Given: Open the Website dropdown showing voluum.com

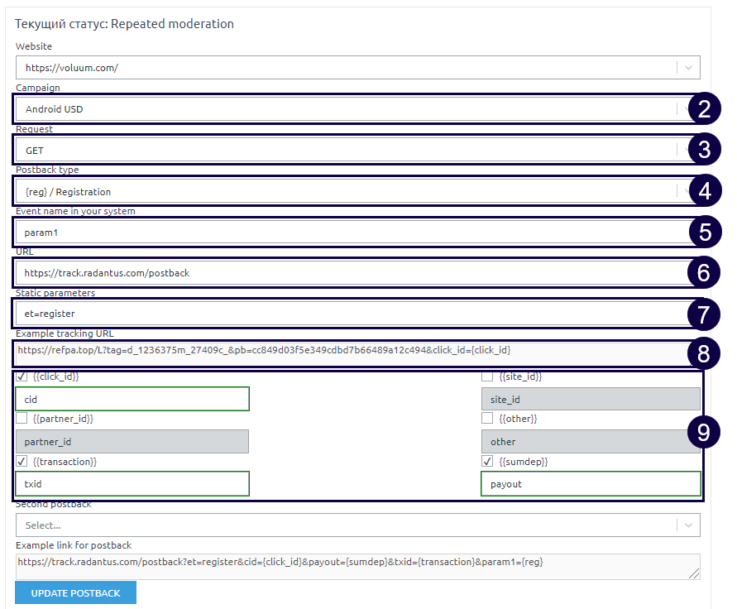Looking at the screenshot, I should click(x=347, y=68).
